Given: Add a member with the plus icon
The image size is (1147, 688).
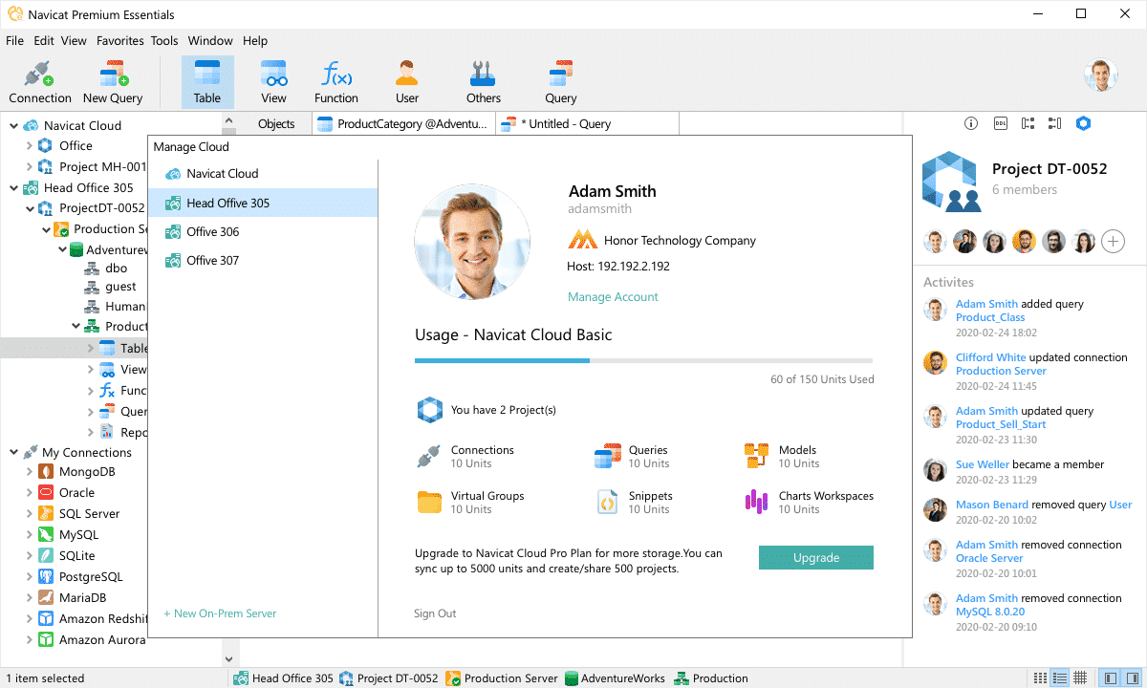Looking at the screenshot, I should pos(1113,241).
